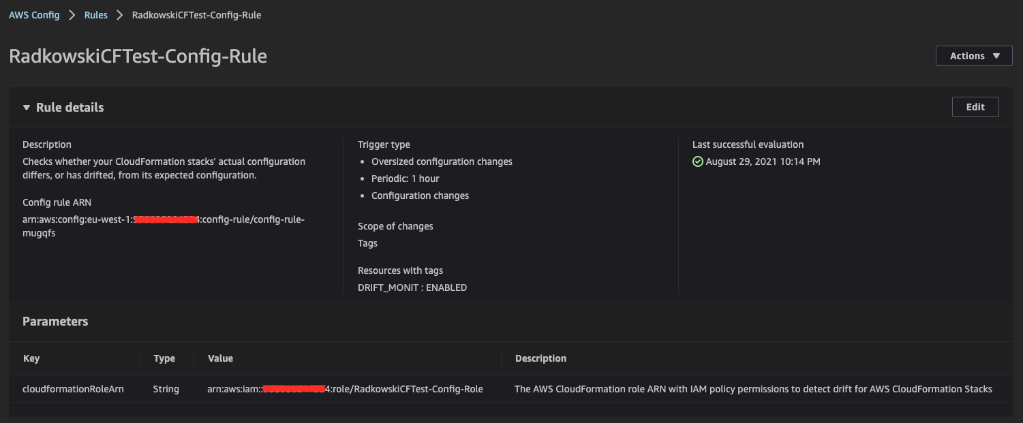
Task: Click the Edit button in Rule details
Action: click(x=975, y=107)
